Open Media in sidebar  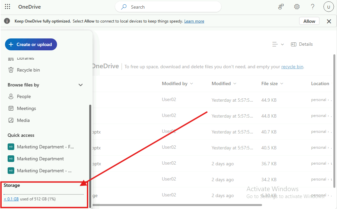coord(23,120)
